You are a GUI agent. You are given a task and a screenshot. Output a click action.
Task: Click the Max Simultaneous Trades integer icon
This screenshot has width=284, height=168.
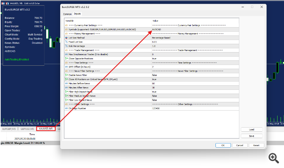pos(66,54)
